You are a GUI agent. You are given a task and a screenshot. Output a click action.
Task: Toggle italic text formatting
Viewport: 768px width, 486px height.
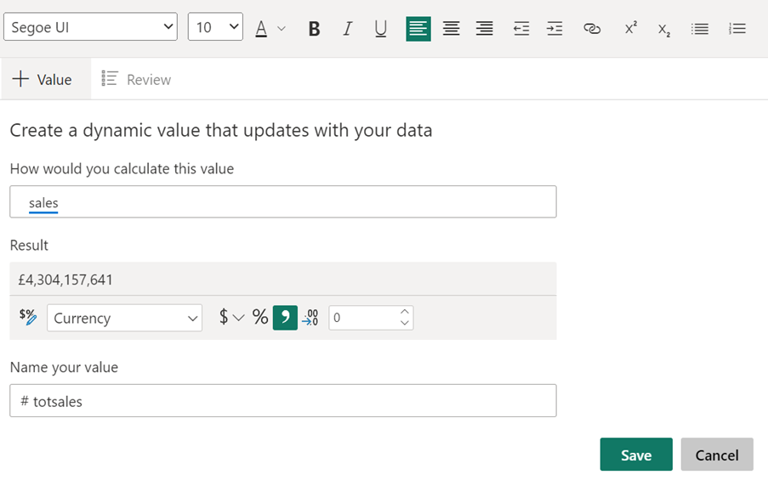(347, 29)
